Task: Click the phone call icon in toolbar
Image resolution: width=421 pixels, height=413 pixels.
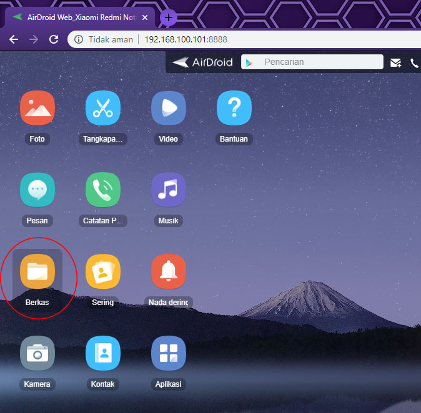Action: (x=414, y=62)
